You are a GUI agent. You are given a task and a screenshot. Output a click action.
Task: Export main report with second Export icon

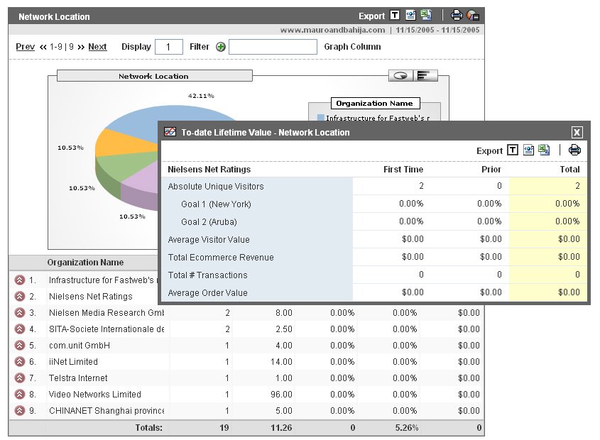point(410,16)
